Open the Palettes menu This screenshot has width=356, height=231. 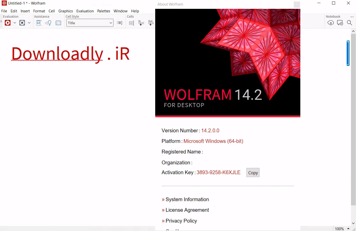(x=104, y=11)
